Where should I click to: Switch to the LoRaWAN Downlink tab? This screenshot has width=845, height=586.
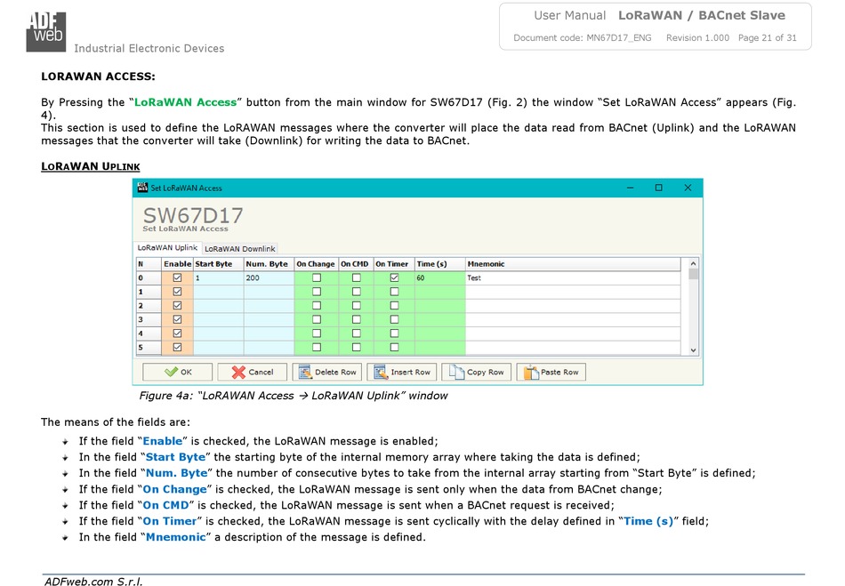246,249
